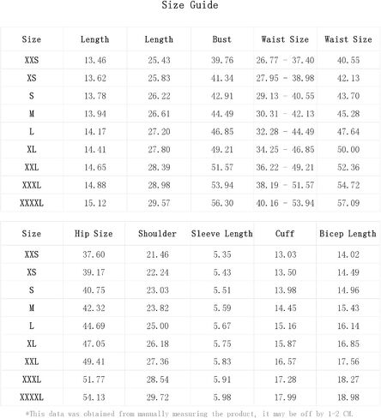Click the Size Guide title
This screenshot has height=418, width=381.
190,5
